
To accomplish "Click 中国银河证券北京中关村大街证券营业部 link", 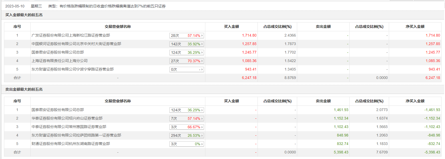I will coord(76,44).
